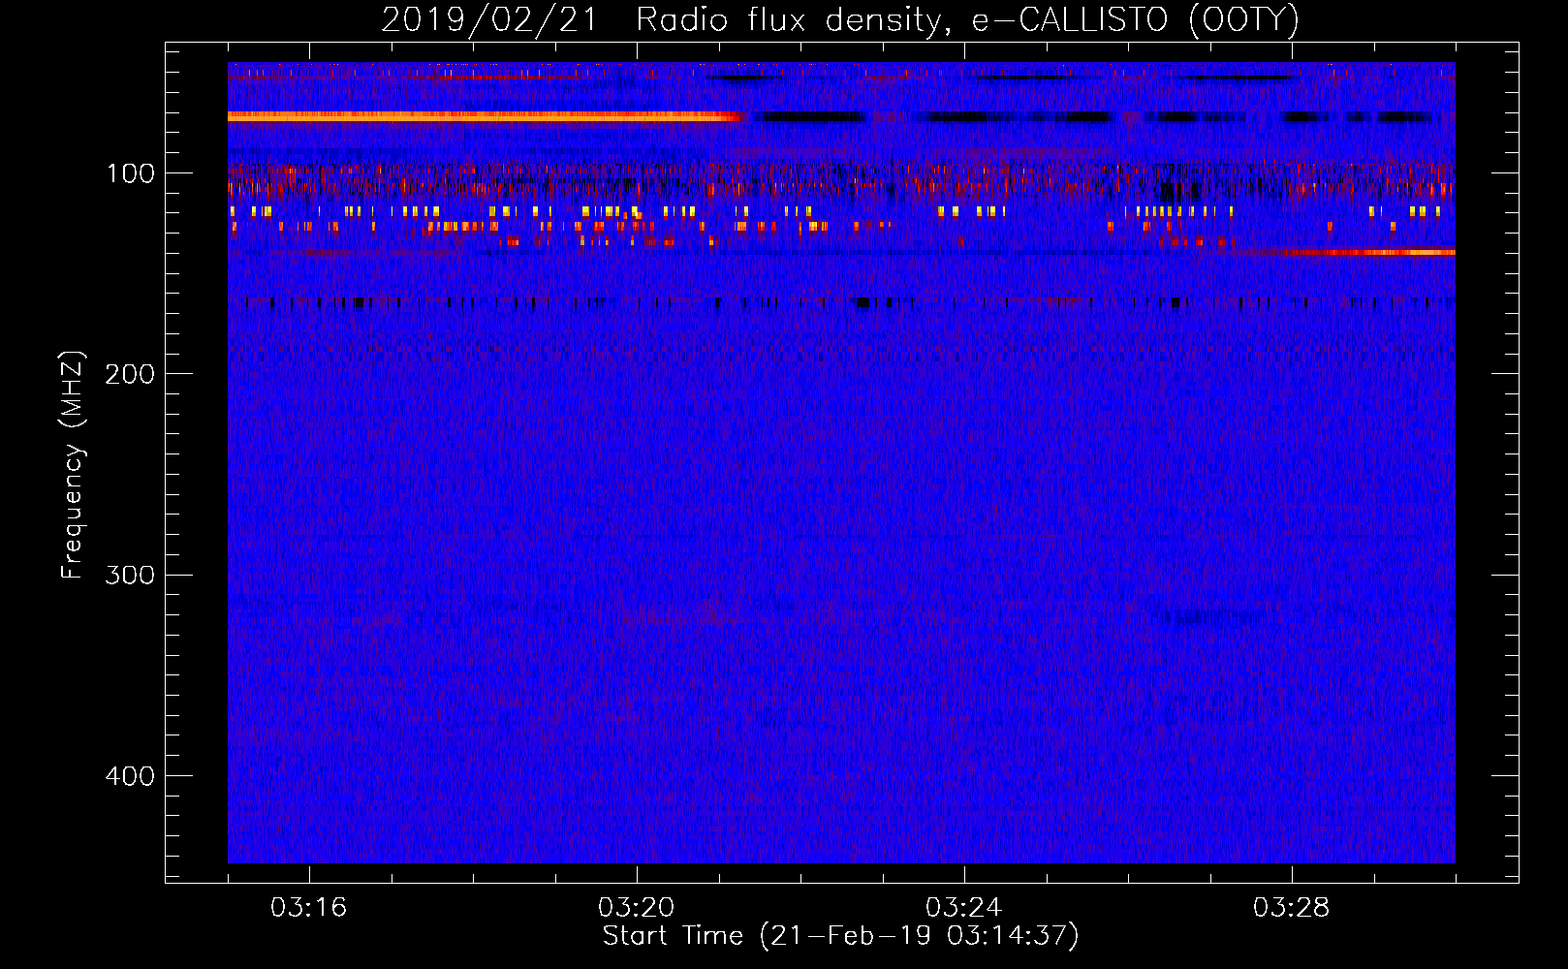1568x969 pixels.
Task: Click the '03:28' time axis label
Action: pos(1291,908)
